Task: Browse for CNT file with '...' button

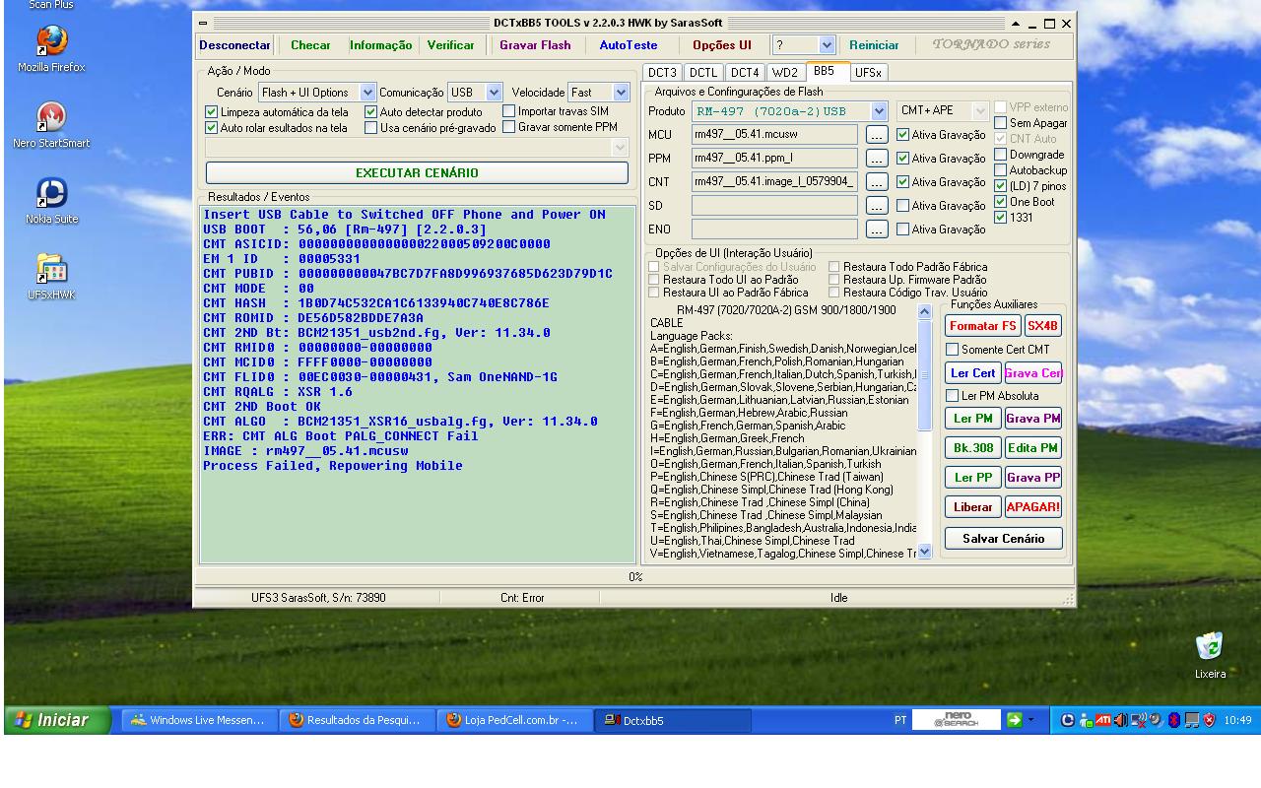Action: click(x=877, y=182)
